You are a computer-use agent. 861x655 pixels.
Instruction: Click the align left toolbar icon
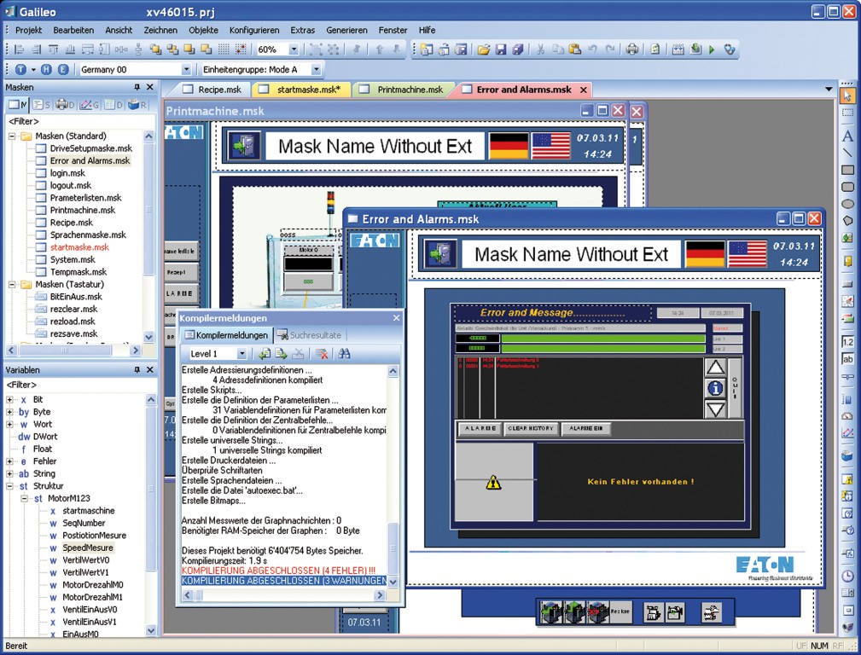[x=20, y=49]
